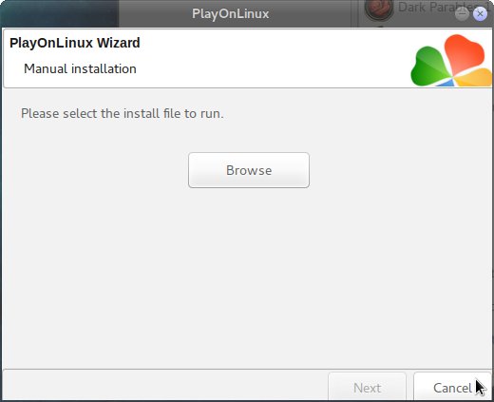Click the 'Please select the install file' message
The image size is (494, 402).
[123, 113]
